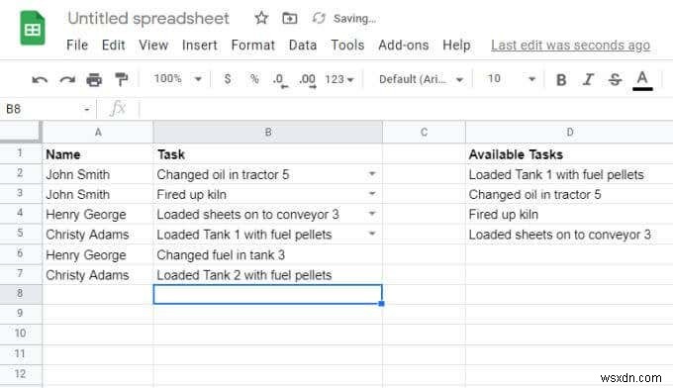Image resolution: width=673 pixels, height=388 pixels.
Task: Toggle strikethrough formatting
Action: [x=615, y=80]
